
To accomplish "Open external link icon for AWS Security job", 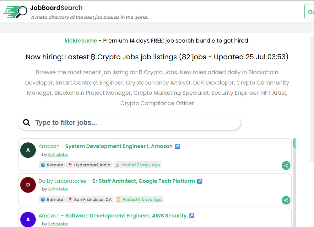I will click(191, 216).
